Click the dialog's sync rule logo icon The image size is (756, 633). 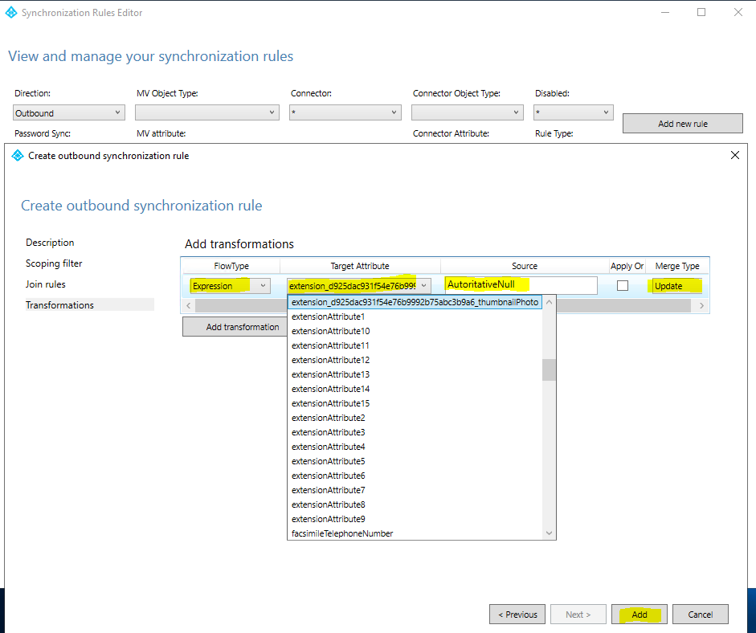point(18,155)
